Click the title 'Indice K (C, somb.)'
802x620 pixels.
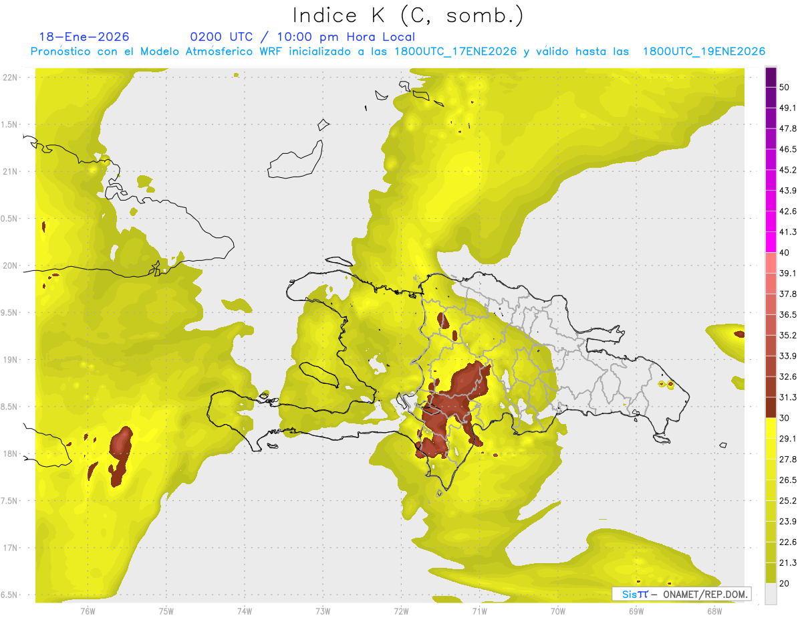pos(408,15)
